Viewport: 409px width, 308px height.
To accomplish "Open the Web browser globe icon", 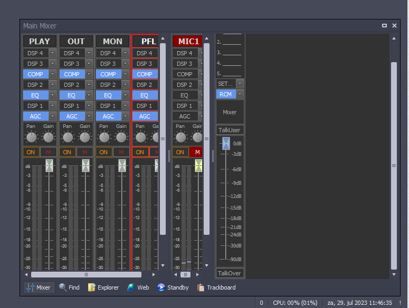I will 131,287.
